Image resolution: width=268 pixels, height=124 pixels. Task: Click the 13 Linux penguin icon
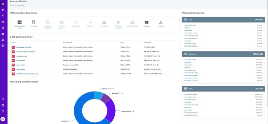160,22
